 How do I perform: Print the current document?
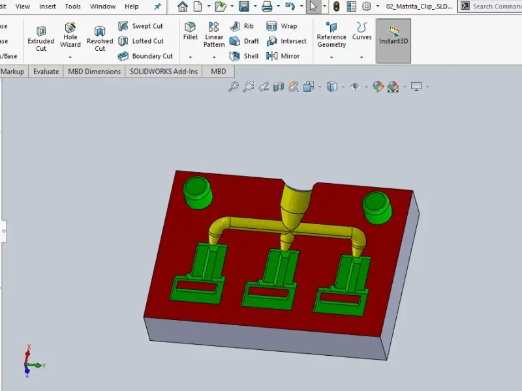coord(267,7)
